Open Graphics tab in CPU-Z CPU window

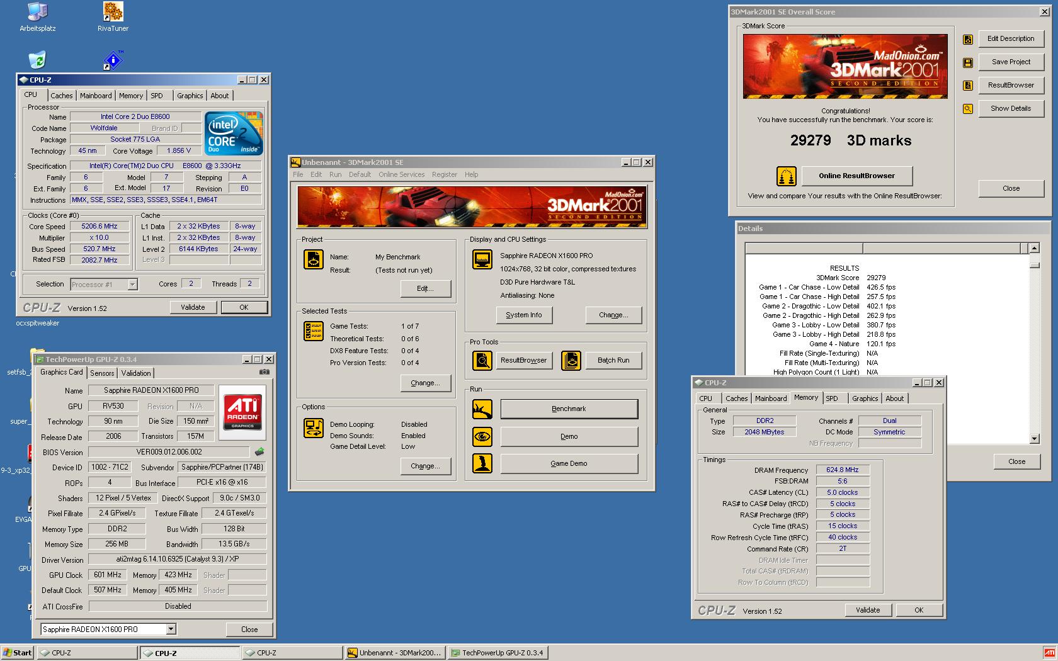[190, 96]
